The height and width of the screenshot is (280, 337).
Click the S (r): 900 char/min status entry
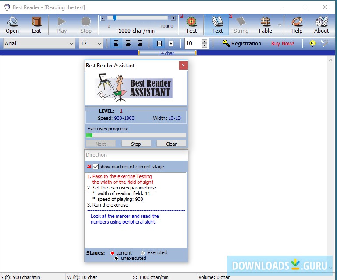[21, 277]
